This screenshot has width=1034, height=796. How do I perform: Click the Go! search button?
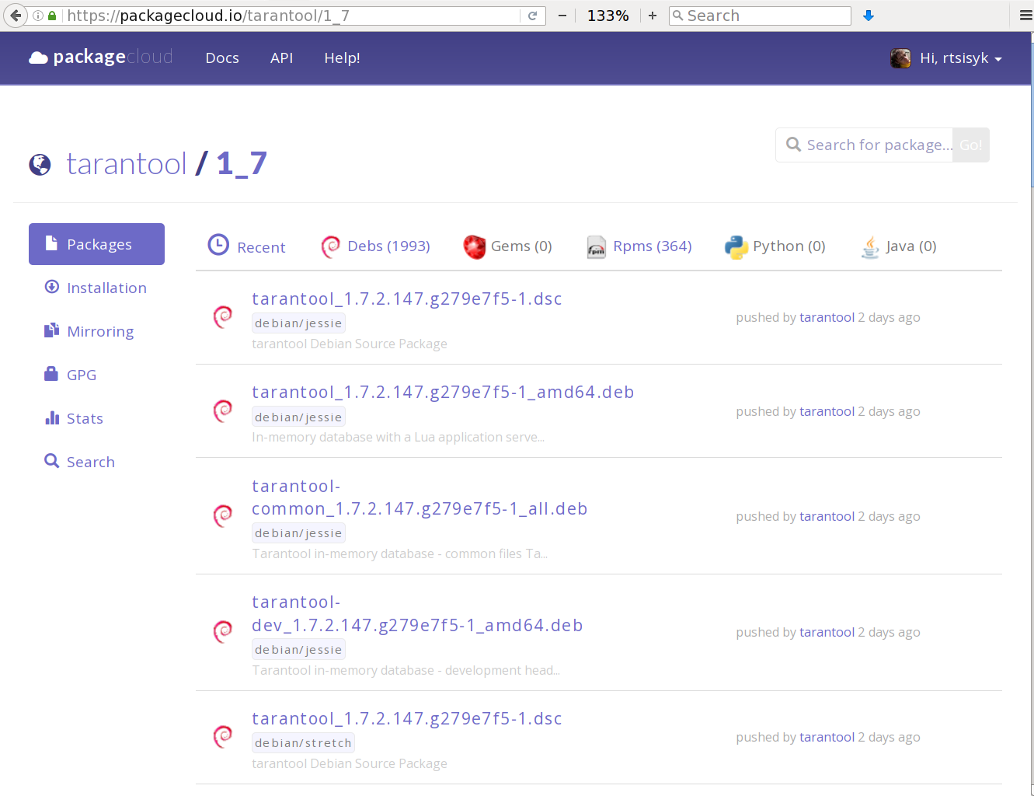971,145
